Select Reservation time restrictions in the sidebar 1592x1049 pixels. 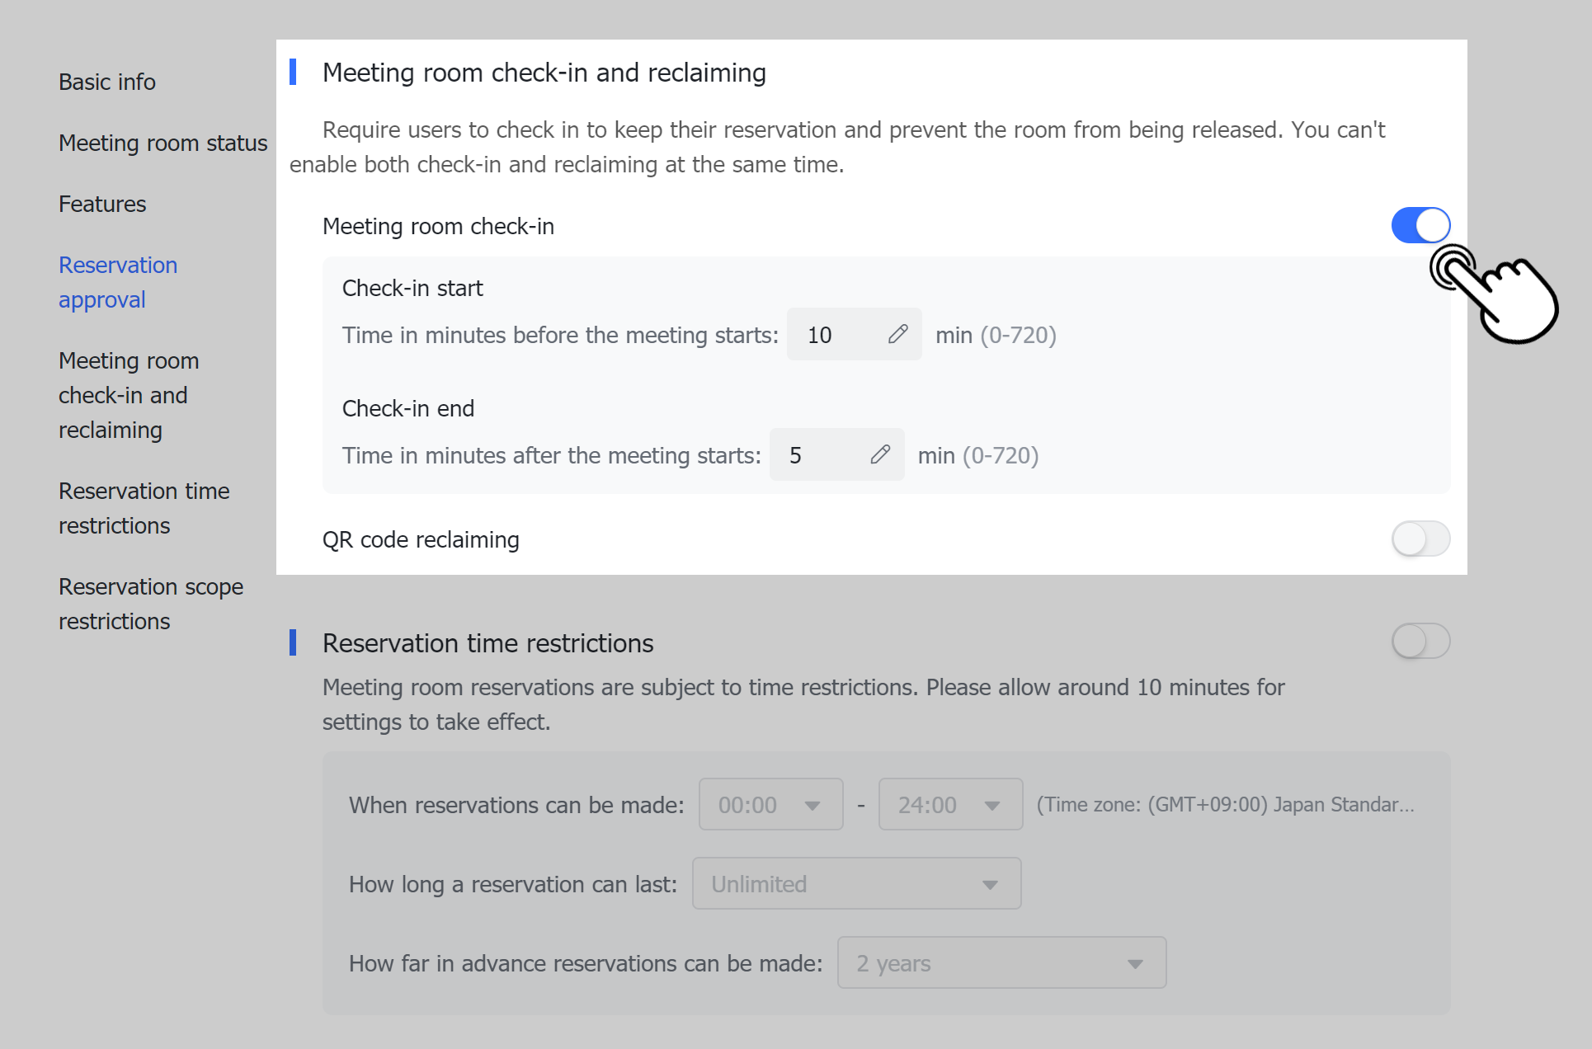(144, 508)
